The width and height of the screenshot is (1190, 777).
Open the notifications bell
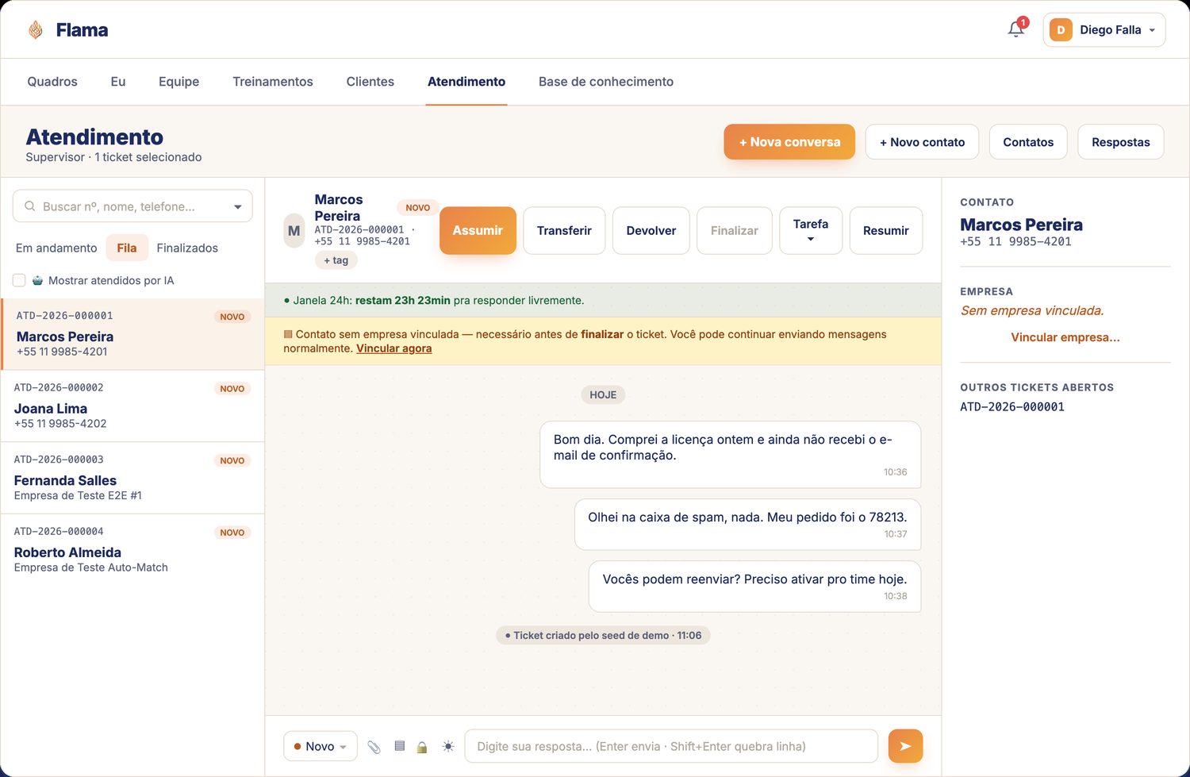click(x=1015, y=29)
